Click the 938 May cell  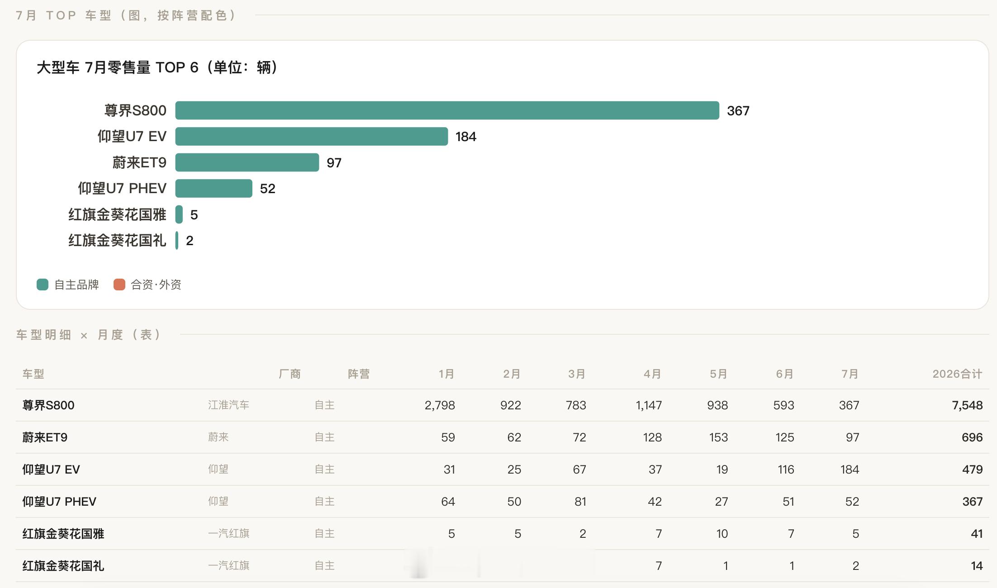pyautogui.click(x=717, y=405)
